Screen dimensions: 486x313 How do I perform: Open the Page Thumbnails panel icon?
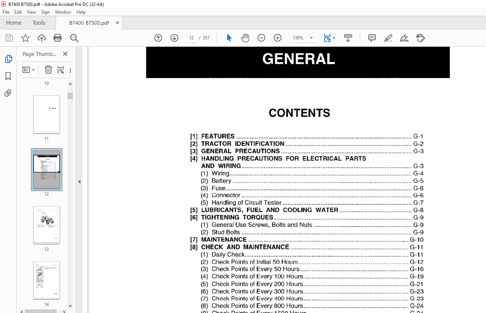coord(8,59)
